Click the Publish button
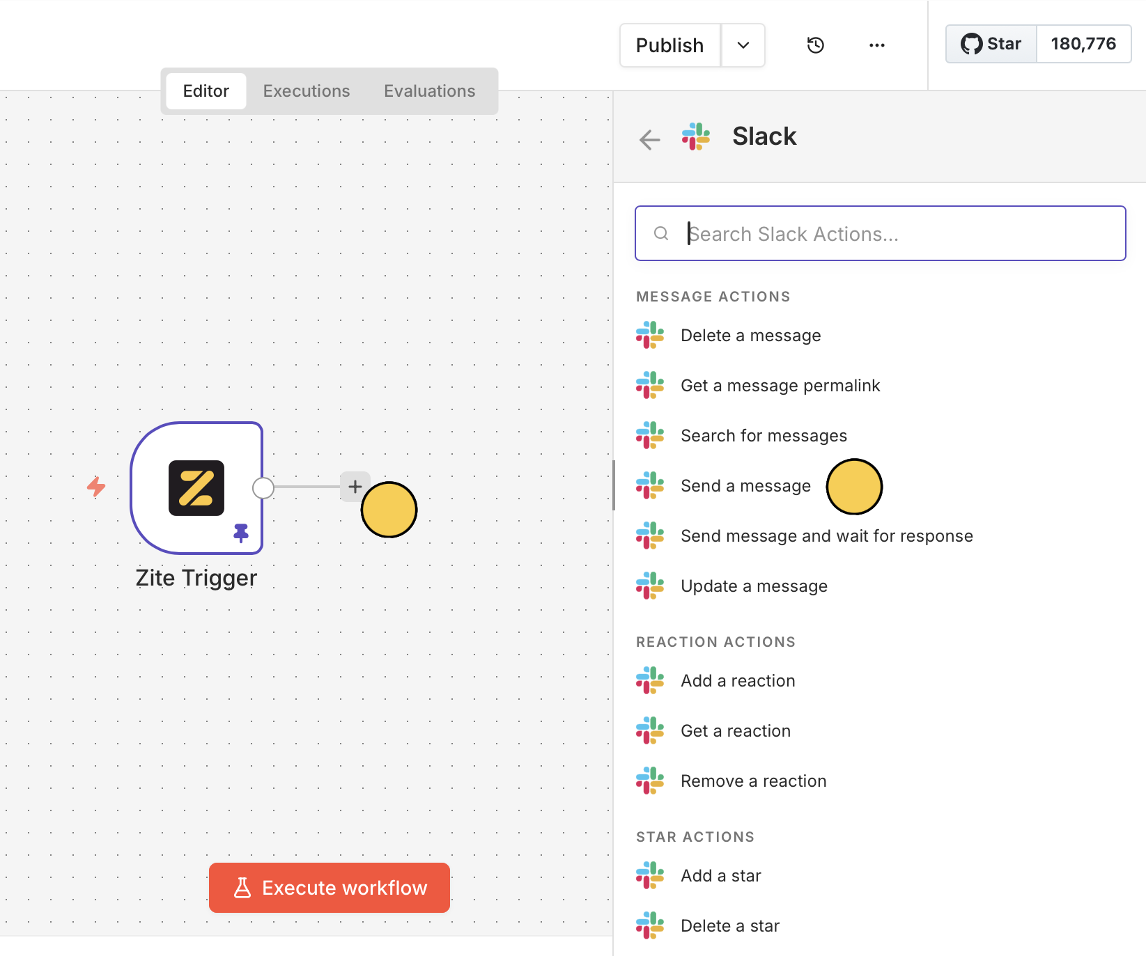 (669, 45)
